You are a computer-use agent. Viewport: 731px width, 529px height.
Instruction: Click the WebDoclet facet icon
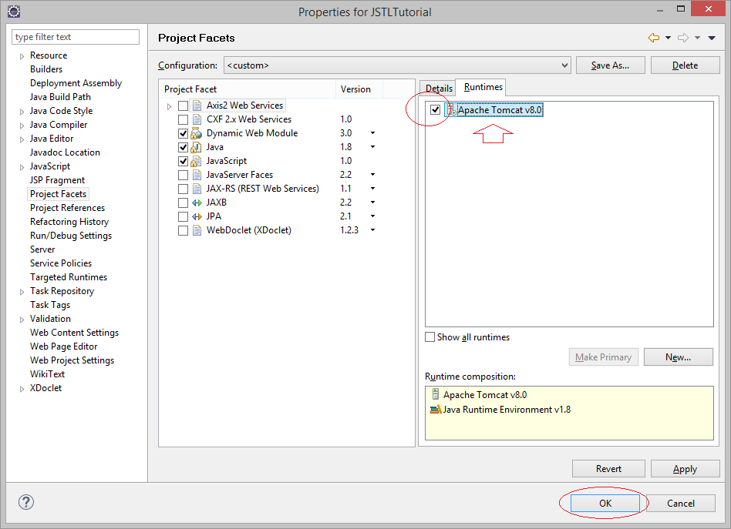point(197,230)
